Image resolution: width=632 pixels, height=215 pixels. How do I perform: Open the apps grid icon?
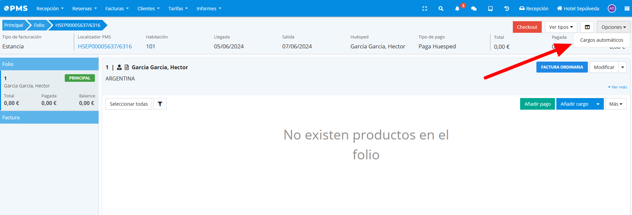[x=627, y=9]
